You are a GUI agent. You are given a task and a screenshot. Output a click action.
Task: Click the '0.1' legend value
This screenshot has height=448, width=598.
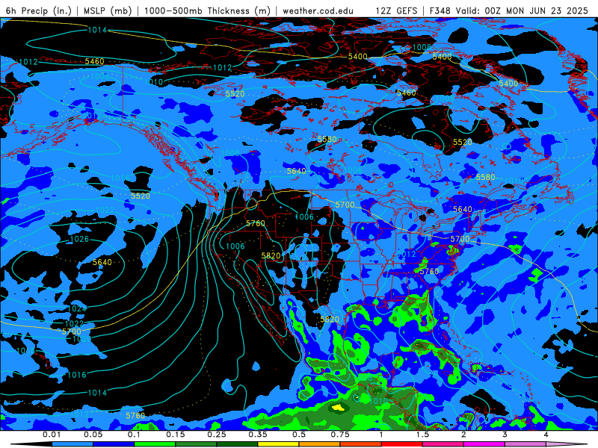pyautogui.click(x=134, y=435)
